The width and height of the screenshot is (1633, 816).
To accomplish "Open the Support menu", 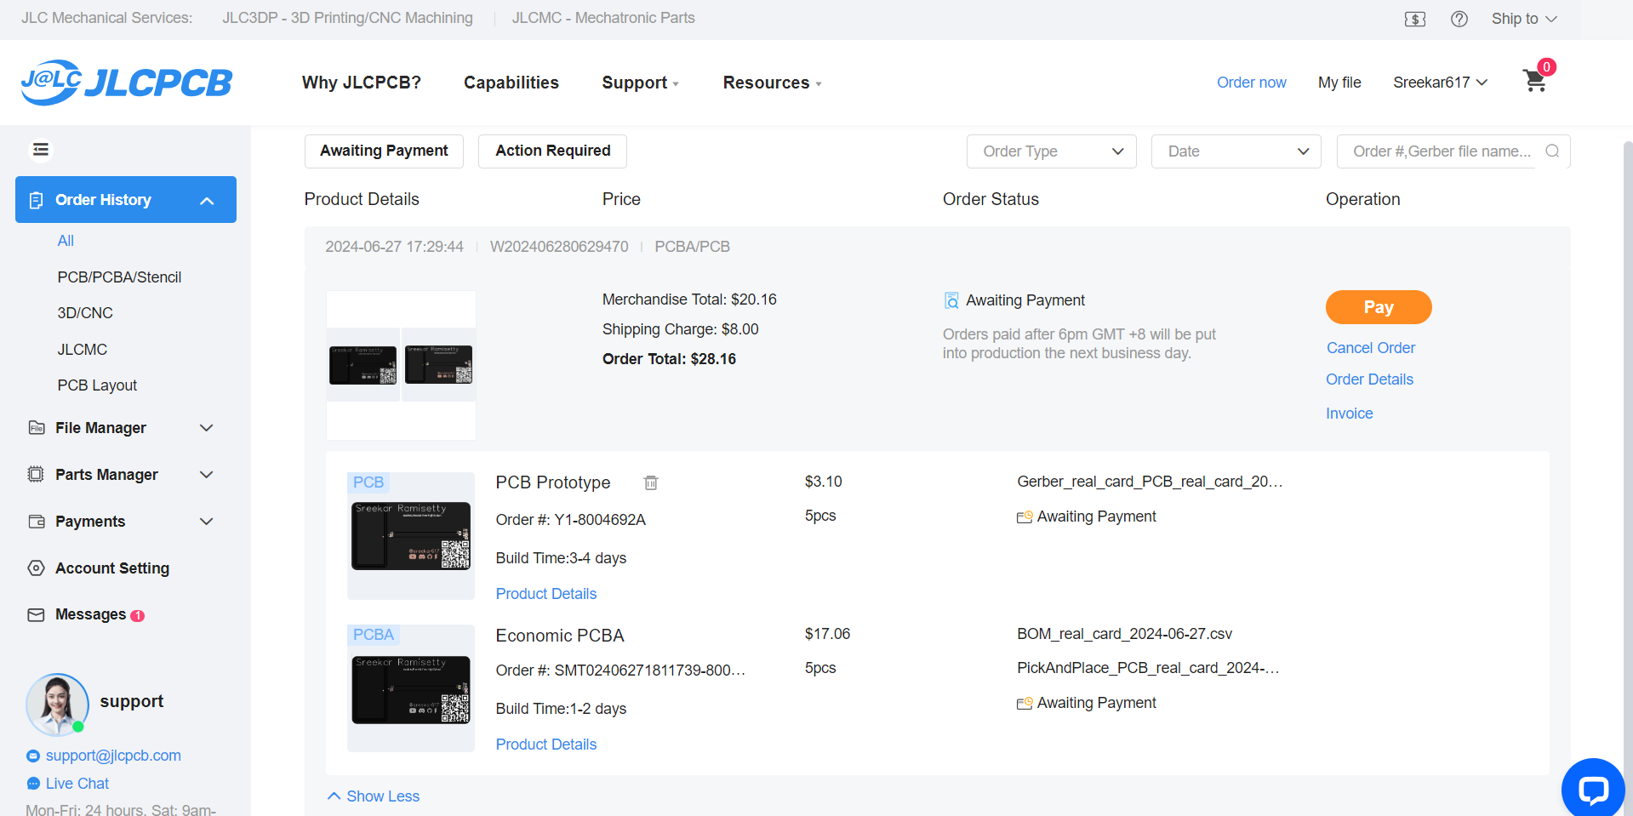I will tap(640, 83).
